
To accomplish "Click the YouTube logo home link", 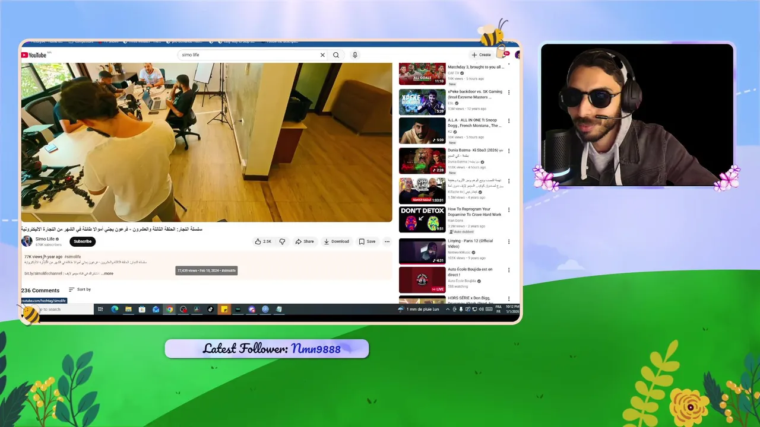I will click(34, 55).
